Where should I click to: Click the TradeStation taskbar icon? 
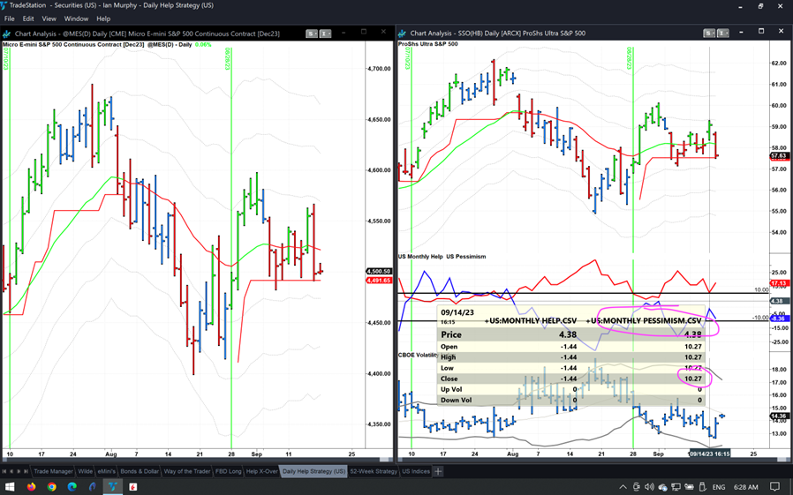click(x=113, y=486)
